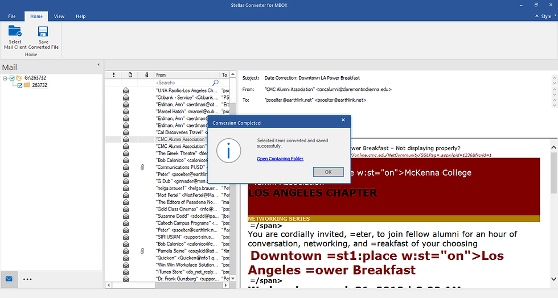
Task: Close the Conversion Completed dialog
Action: coord(343,120)
